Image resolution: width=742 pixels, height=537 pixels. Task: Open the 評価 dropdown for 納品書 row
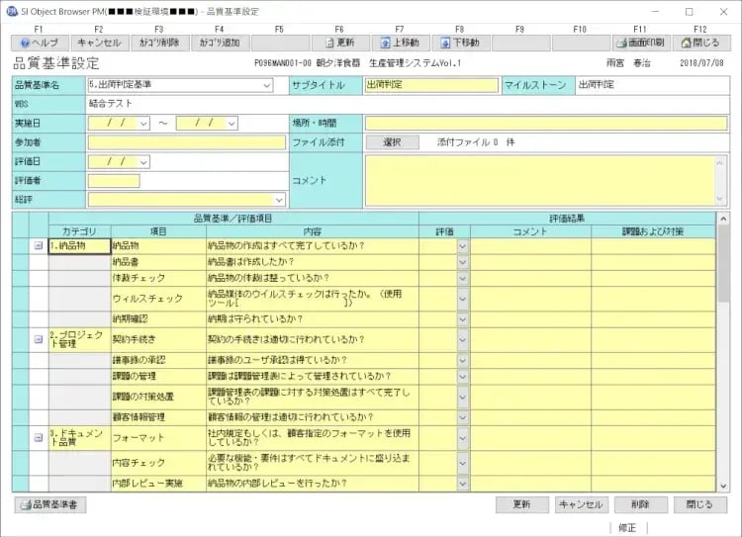click(462, 262)
